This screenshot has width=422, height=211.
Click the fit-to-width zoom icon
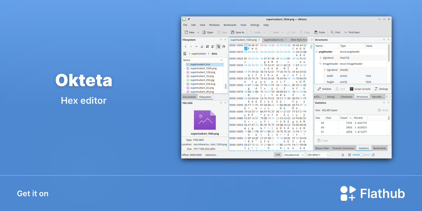pyautogui.click(x=373, y=155)
